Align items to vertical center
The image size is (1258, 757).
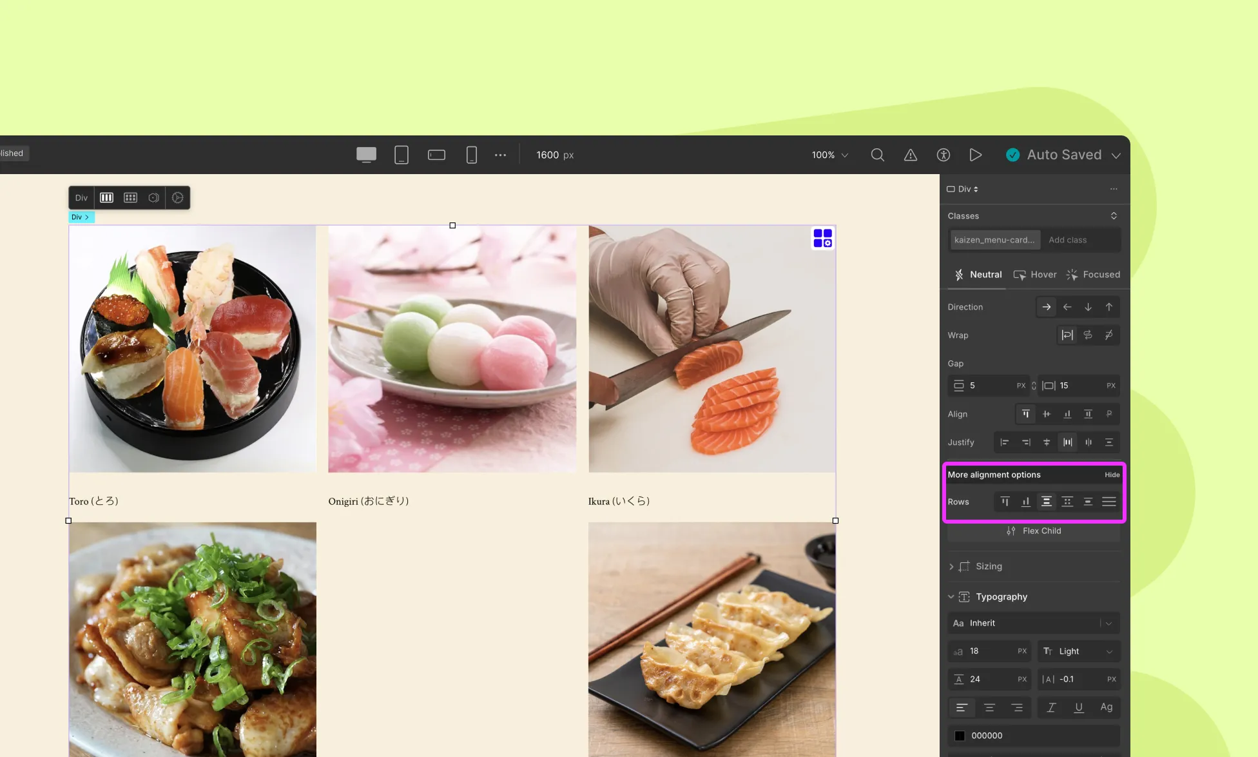tap(1047, 414)
